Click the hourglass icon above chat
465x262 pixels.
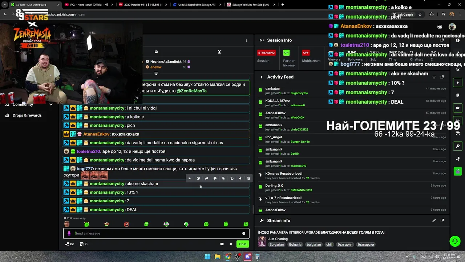click(219, 52)
